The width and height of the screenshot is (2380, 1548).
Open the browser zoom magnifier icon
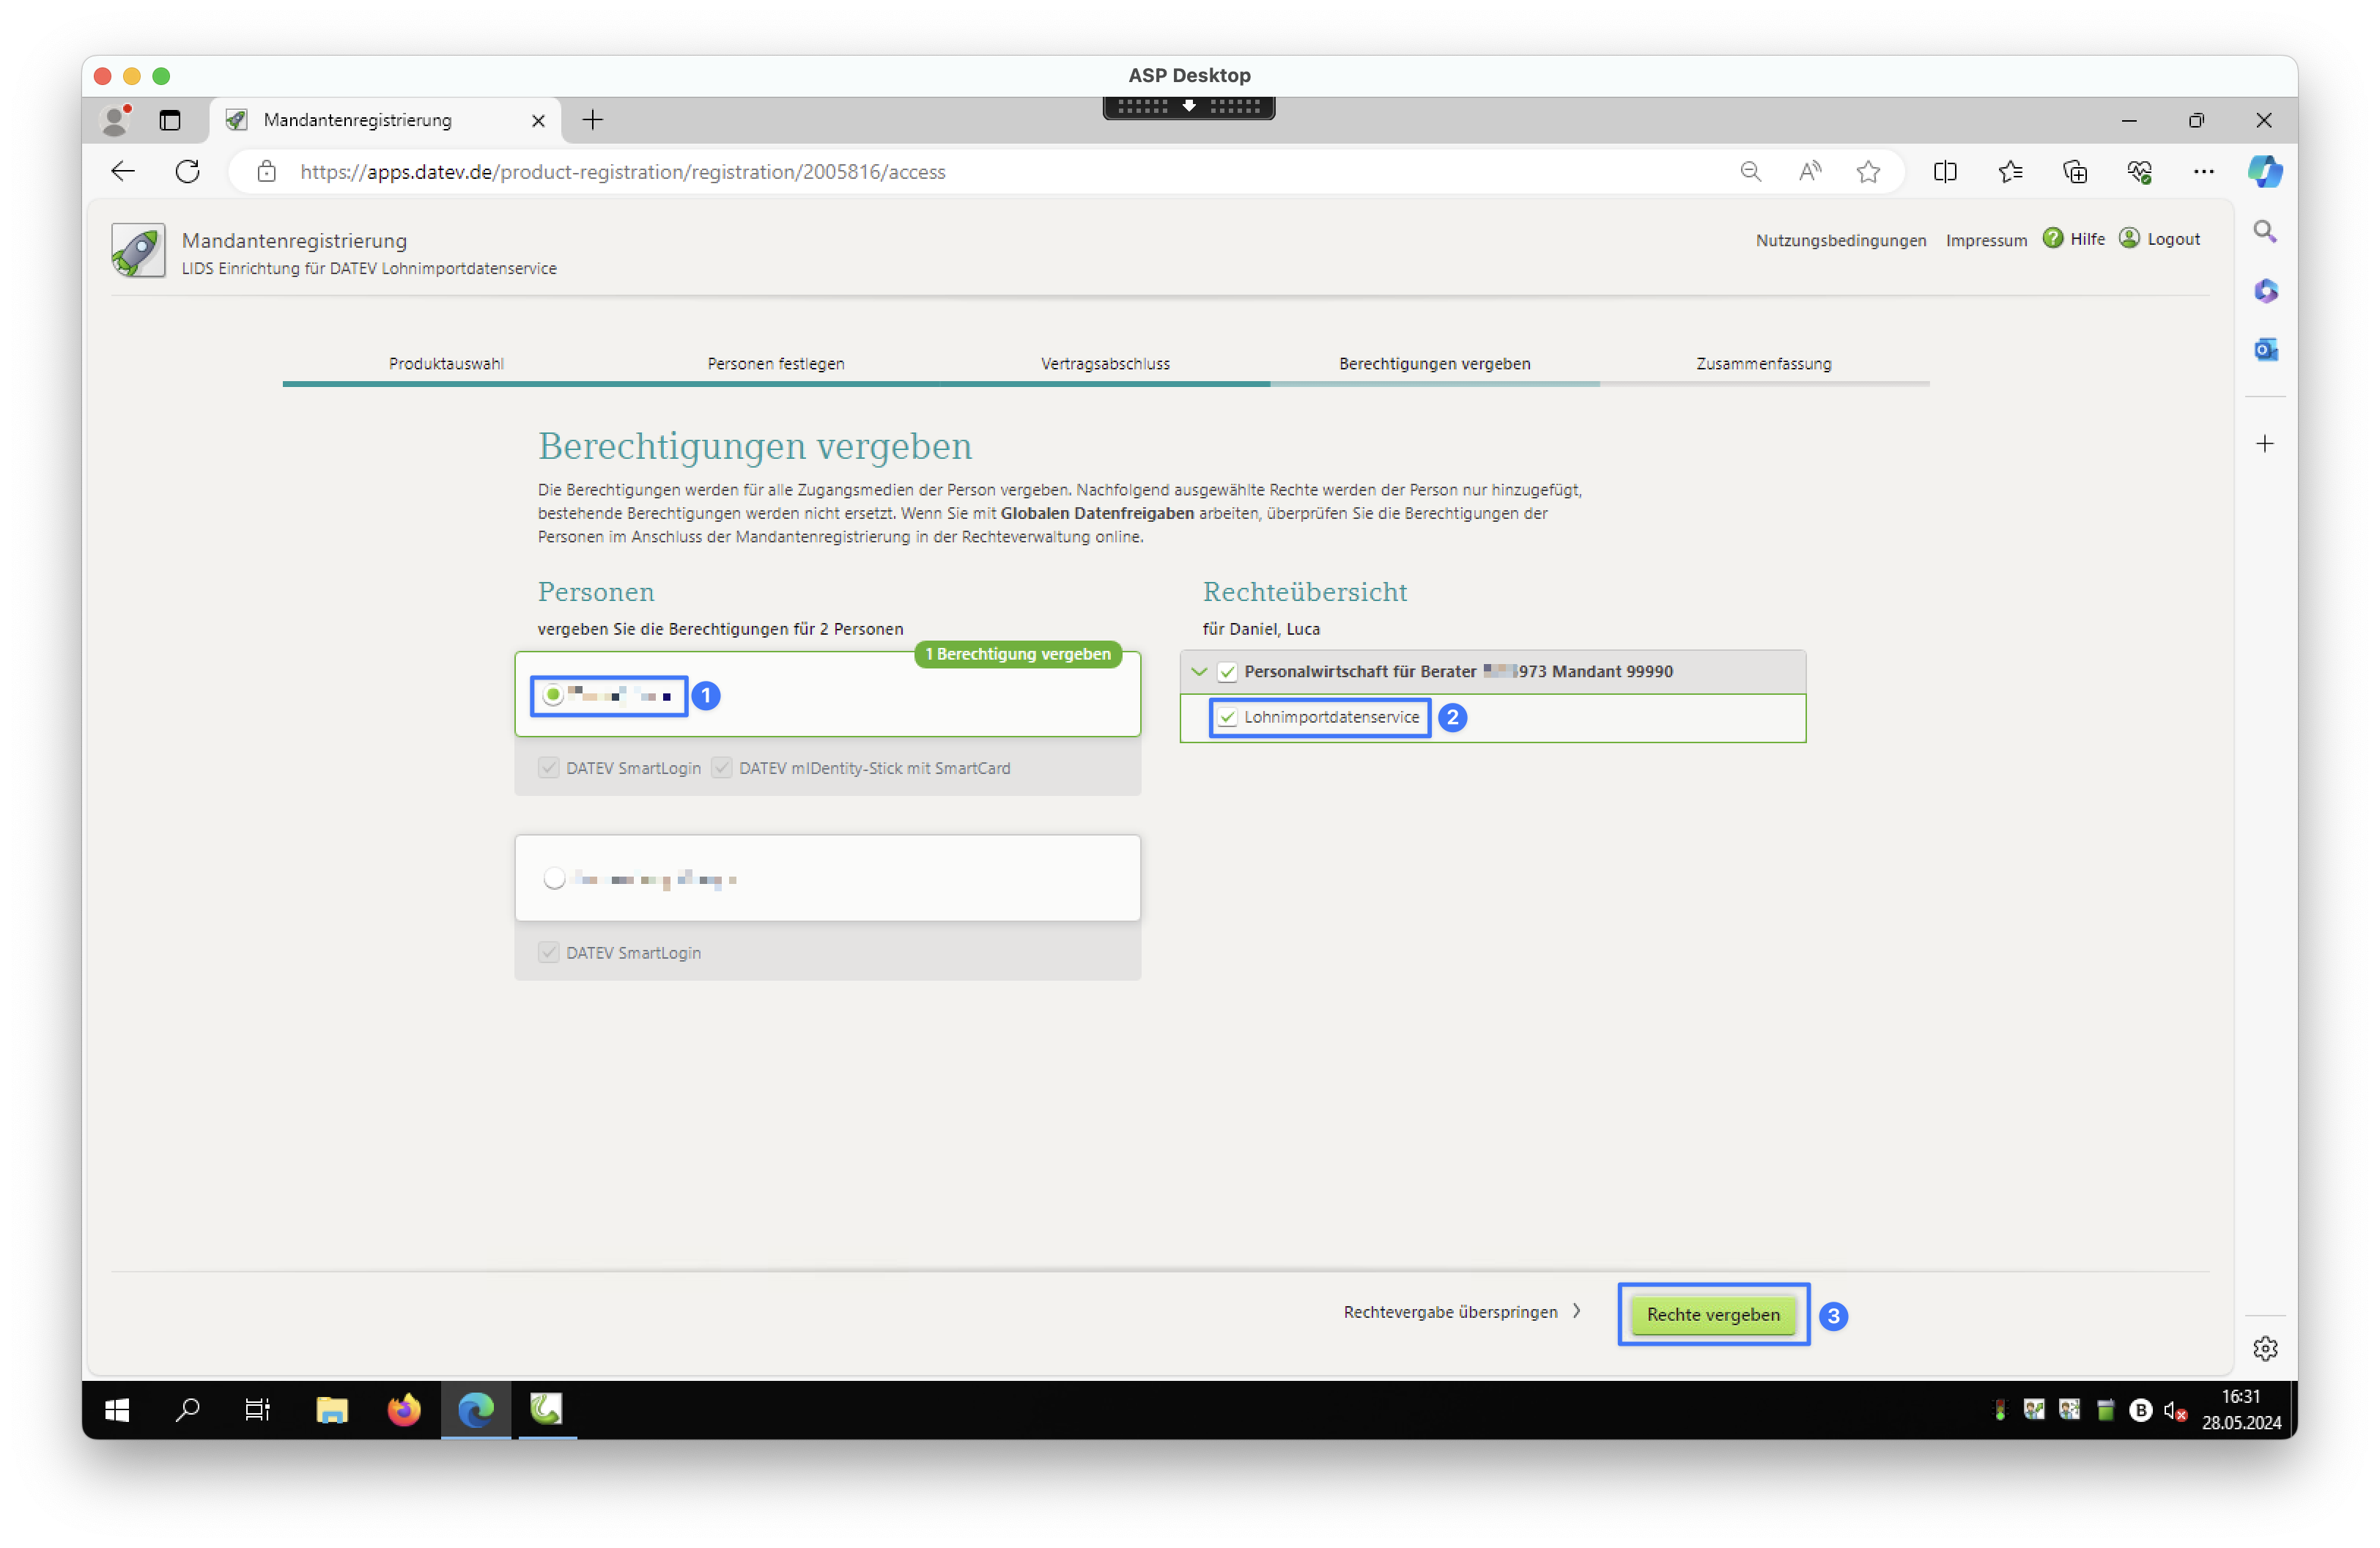click(x=1750, y=172)
